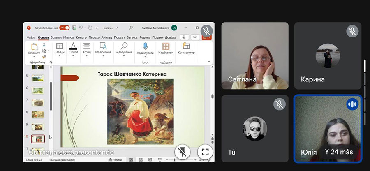Switch to reading view in status bar

coord(150,160)
